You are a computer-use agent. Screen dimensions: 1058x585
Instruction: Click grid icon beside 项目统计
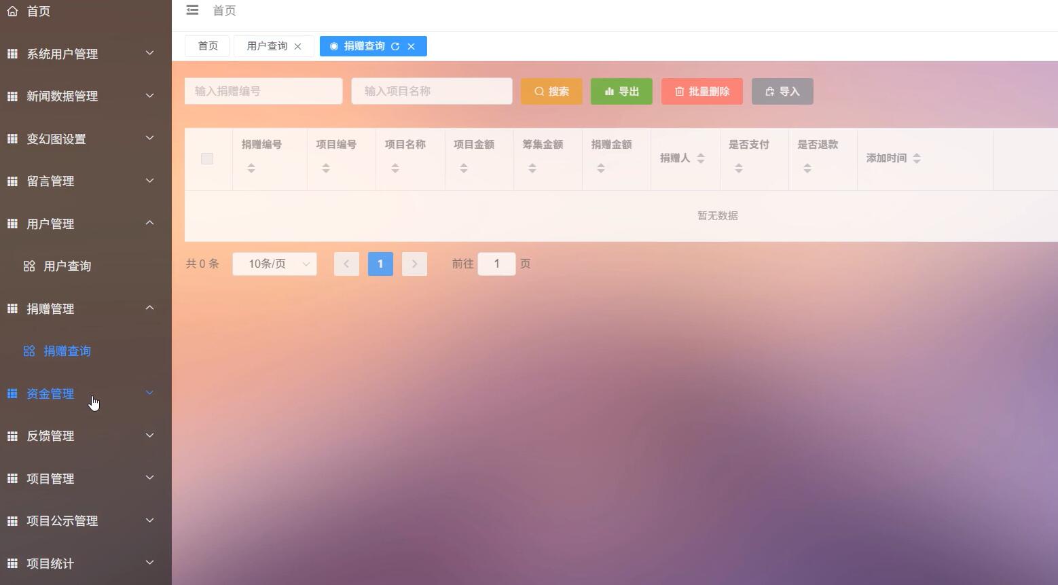[x=12, y=563]
